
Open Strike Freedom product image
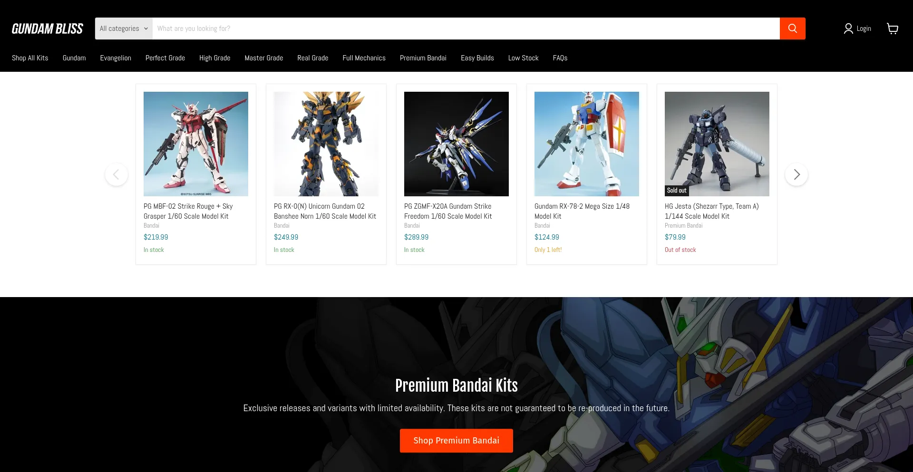point(456,144)
